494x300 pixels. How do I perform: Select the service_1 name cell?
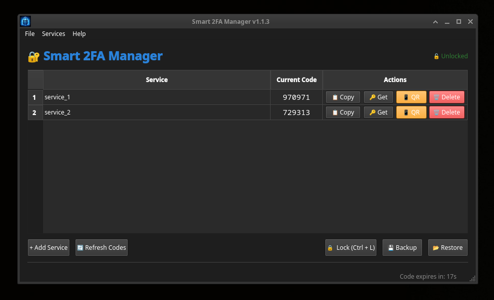[157, 97]
